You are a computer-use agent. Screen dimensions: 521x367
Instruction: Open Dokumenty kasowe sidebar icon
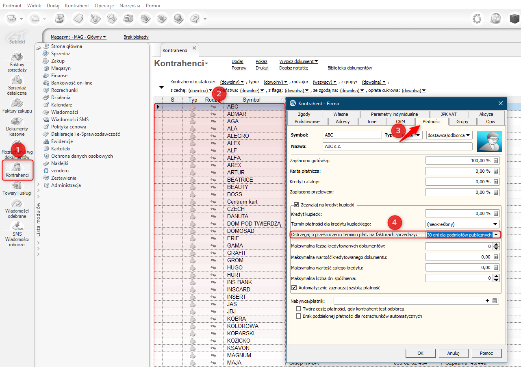click(x=17, y=121)
